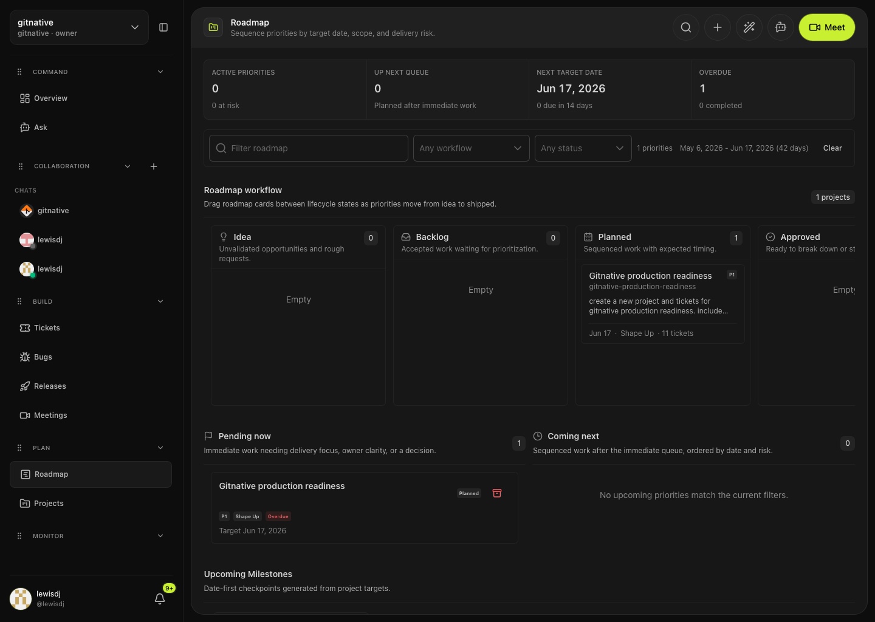Click the plus create button in header
The image size is (875, 622).
tap(718, 27)
